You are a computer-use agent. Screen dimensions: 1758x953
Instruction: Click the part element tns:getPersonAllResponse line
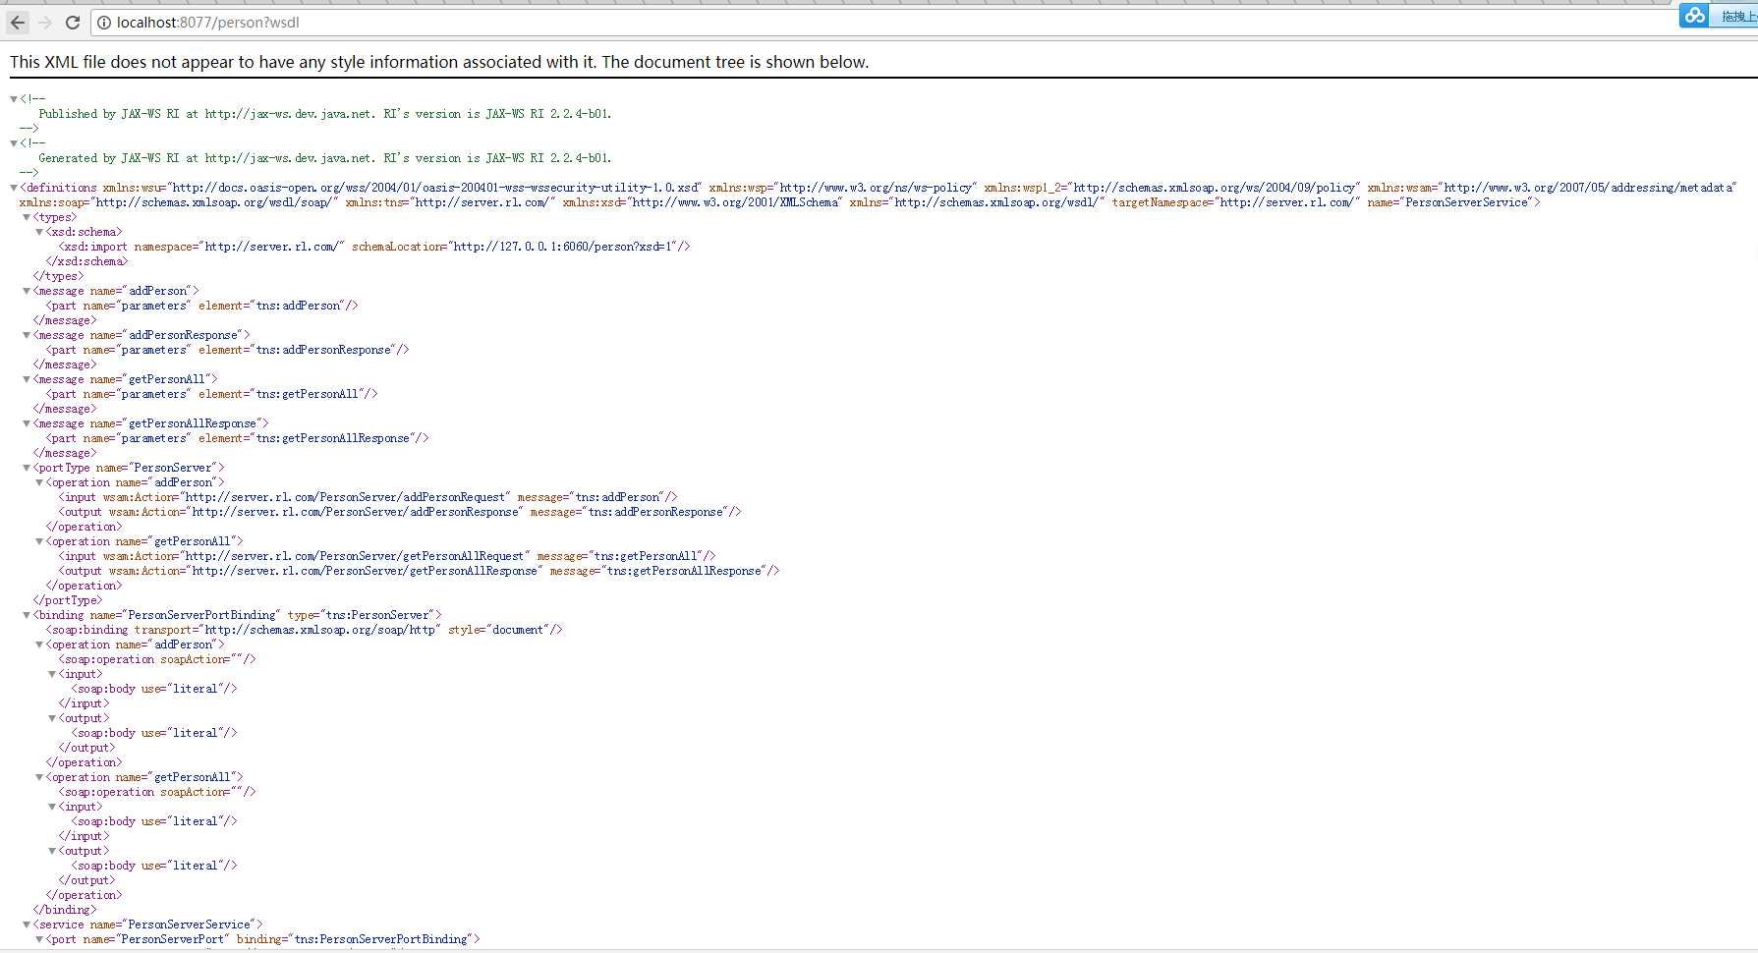tap(237, 438)
